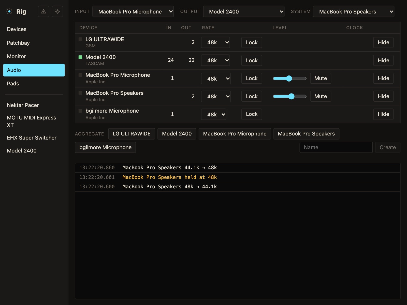Open the SYSTEM device dropdown

tap(354, 11)
